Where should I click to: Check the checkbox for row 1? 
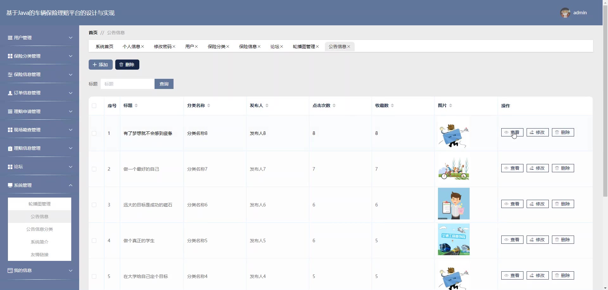[x=94, y=133]
